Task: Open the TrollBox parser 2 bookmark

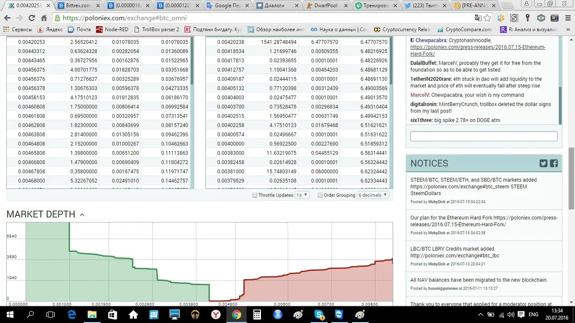Action: (x=156, y=30)
